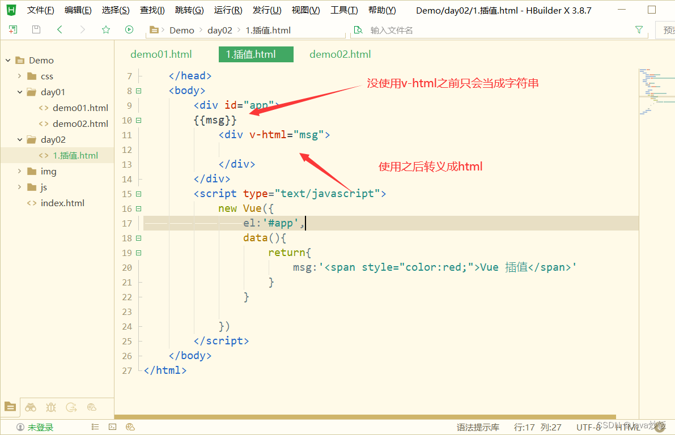Open the 跳转(G) menu
The width and height of the screenshot is (675, 435).
(189, 10)
